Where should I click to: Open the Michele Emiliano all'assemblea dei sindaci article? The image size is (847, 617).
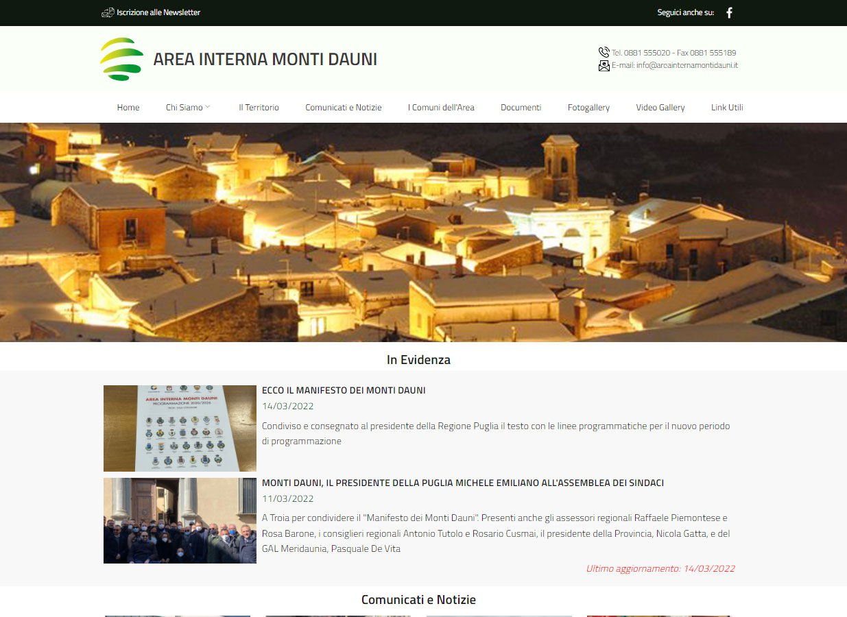(x=463, y=483)
